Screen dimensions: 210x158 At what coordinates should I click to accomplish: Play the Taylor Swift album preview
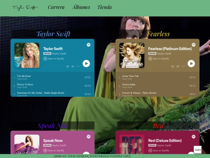(86, 64)
